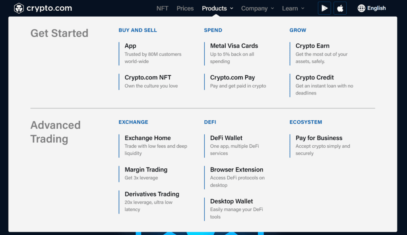
Task: Expand the Products dropdown chevron
Action: coord(232,8)
